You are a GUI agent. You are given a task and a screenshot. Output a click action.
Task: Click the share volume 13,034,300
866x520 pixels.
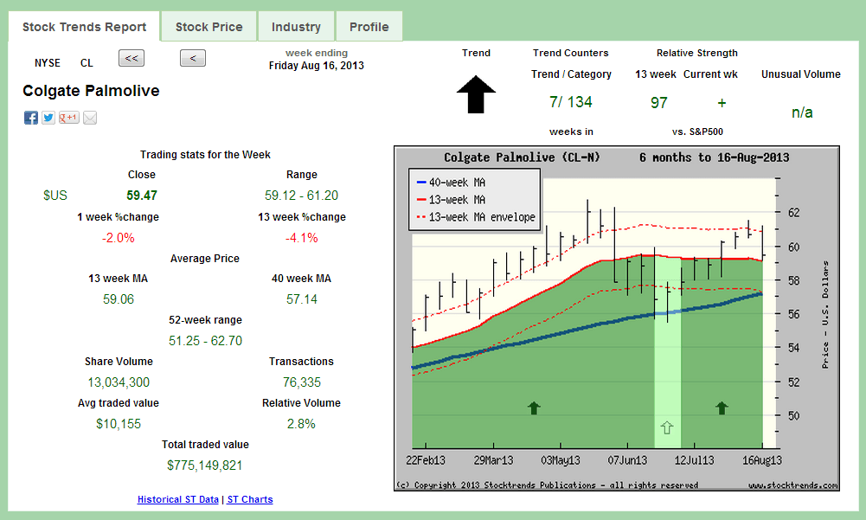click(119, 382)
